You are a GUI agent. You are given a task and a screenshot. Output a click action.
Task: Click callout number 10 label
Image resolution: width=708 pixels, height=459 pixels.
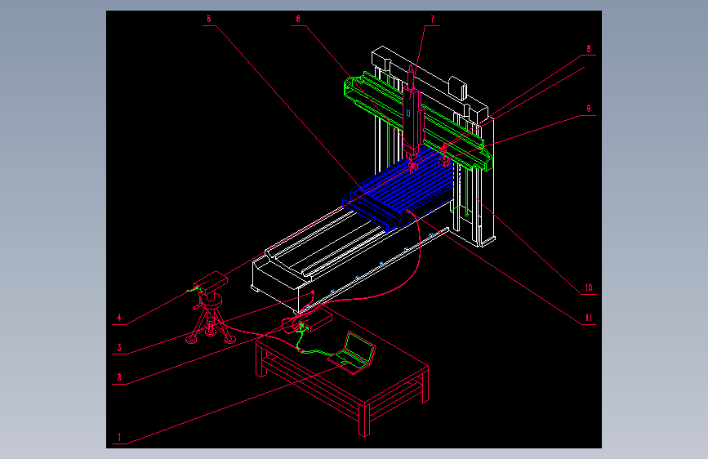[x=589, y=287]
